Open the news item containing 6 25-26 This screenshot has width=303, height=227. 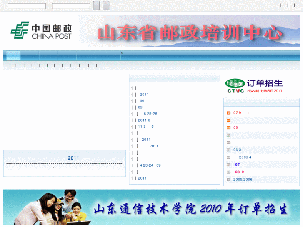pyautogui.click(x=150, y=114)
